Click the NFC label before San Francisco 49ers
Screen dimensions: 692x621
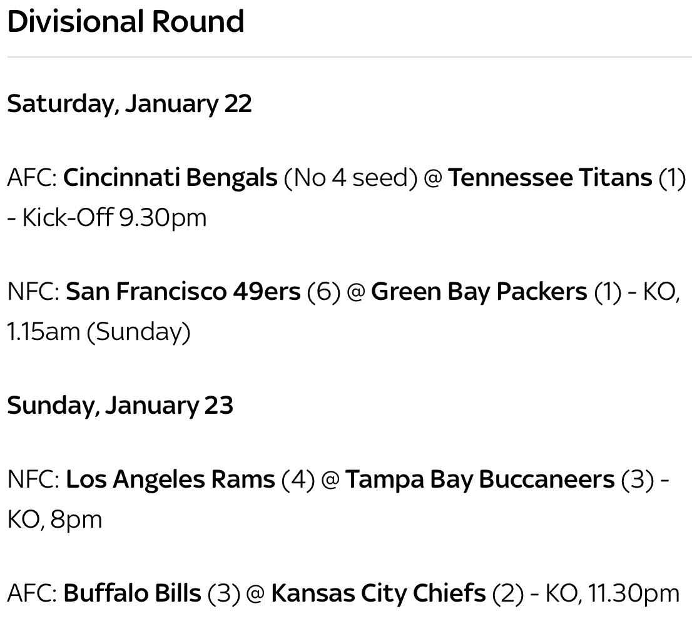33,292
